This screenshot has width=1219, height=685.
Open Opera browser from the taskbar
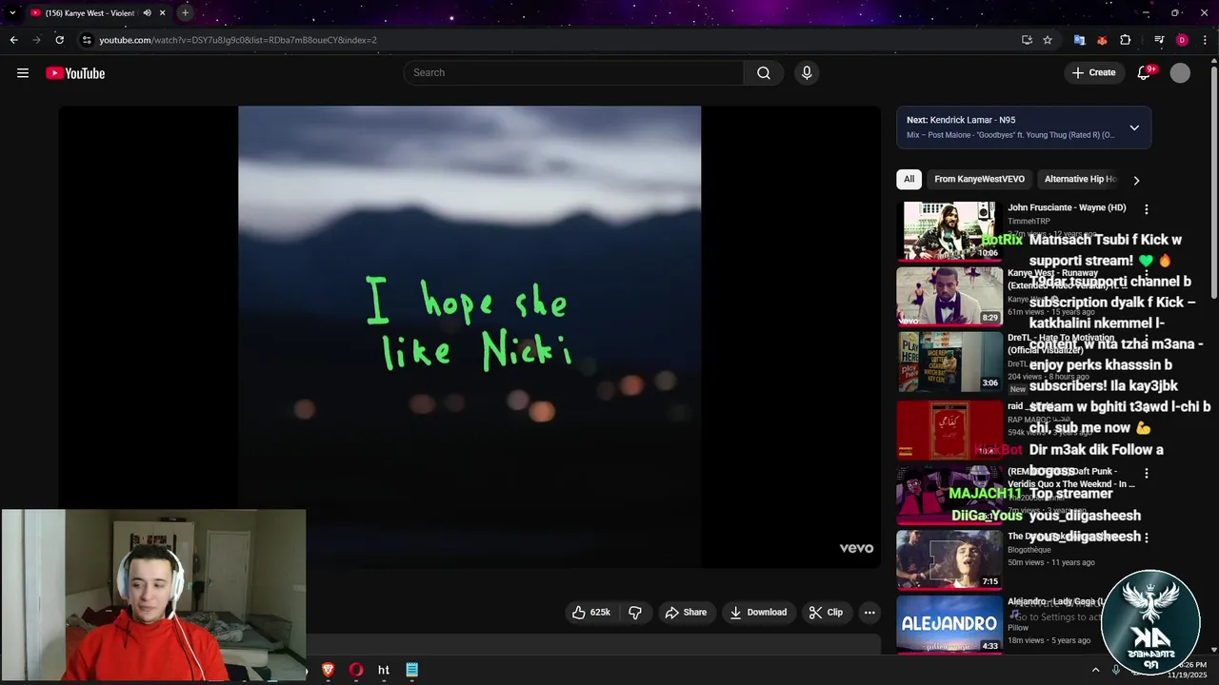click(x=356, y=670)
